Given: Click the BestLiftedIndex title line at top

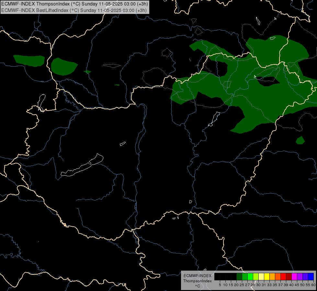Looking at the screenshot, I should pyautogui.click(x=74, y=10).
